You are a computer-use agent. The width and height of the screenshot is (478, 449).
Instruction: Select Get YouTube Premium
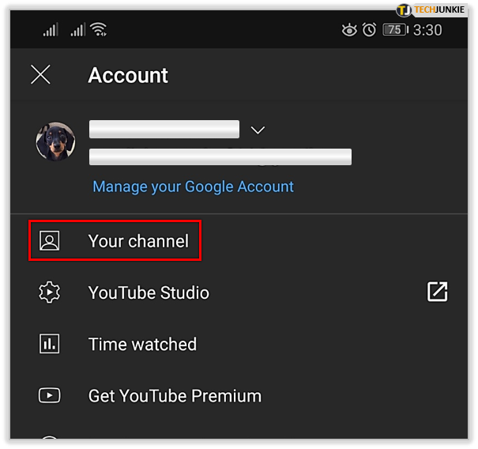click(x=175, y=395)
